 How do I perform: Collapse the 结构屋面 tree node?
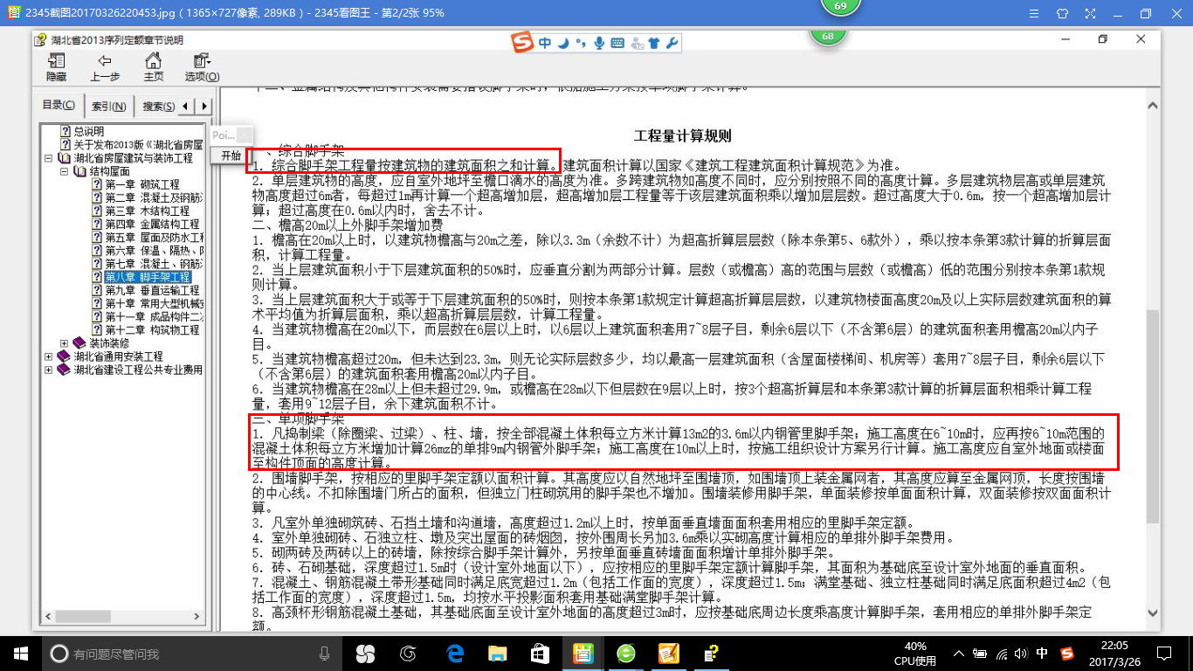tap(64, 171)
